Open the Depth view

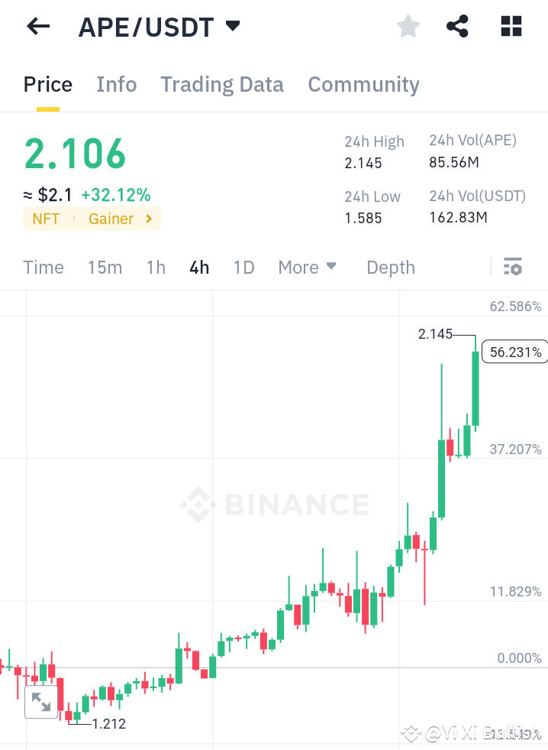[390, 267]
